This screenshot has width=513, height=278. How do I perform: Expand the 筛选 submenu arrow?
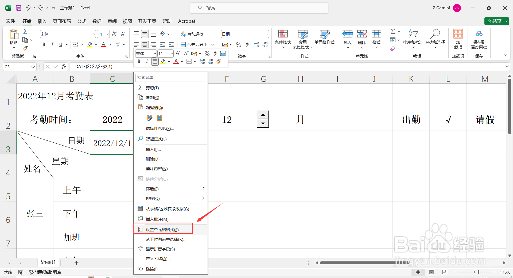[204, 189]
